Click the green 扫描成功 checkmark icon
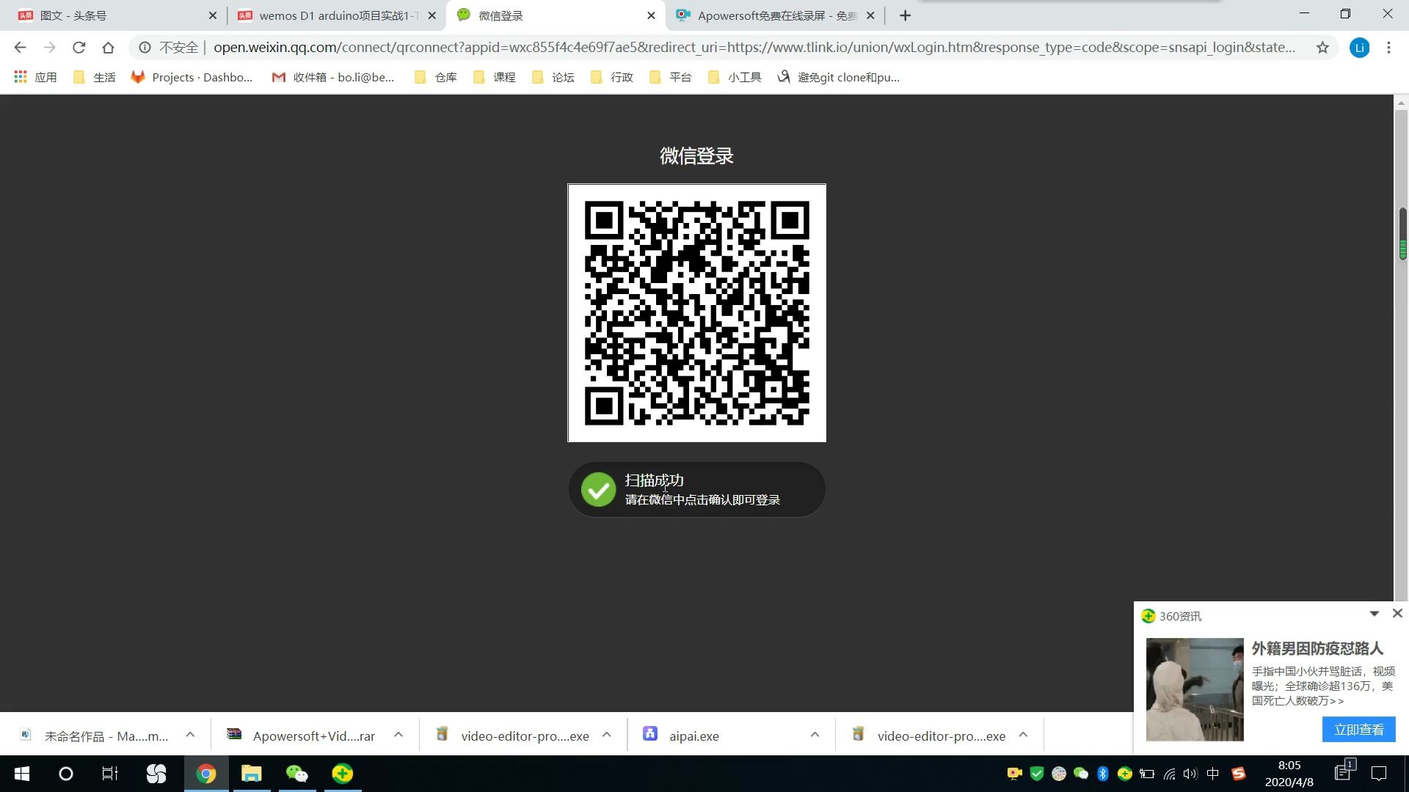Image resolution: width=1409 pixels, height=792 pixels. tap(598, 490)
